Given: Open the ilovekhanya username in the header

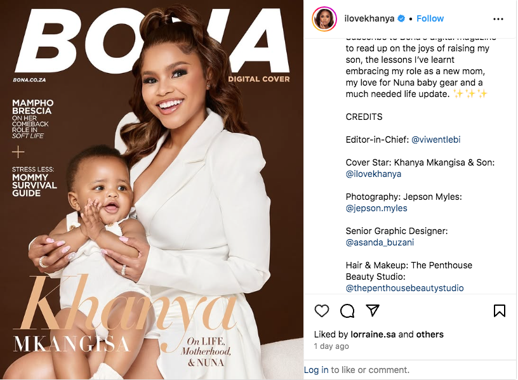Looking at the screenshot, I should tap(369, 18).
